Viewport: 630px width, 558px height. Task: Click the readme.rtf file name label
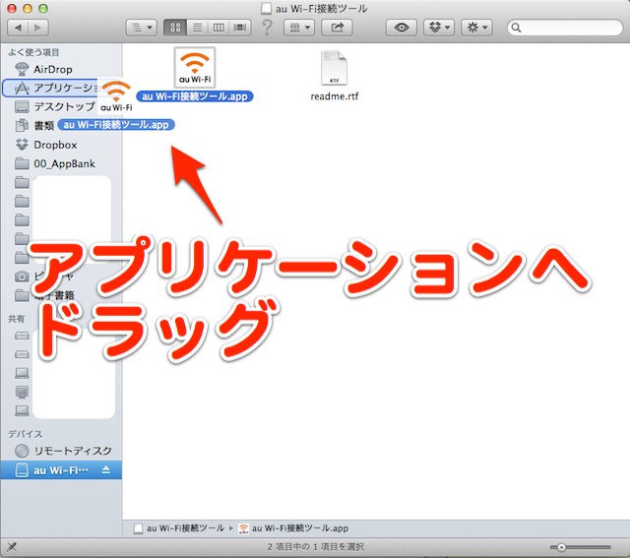pos(335,96)
